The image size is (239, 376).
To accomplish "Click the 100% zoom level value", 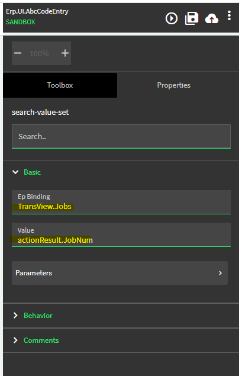I will pos(39,53).
